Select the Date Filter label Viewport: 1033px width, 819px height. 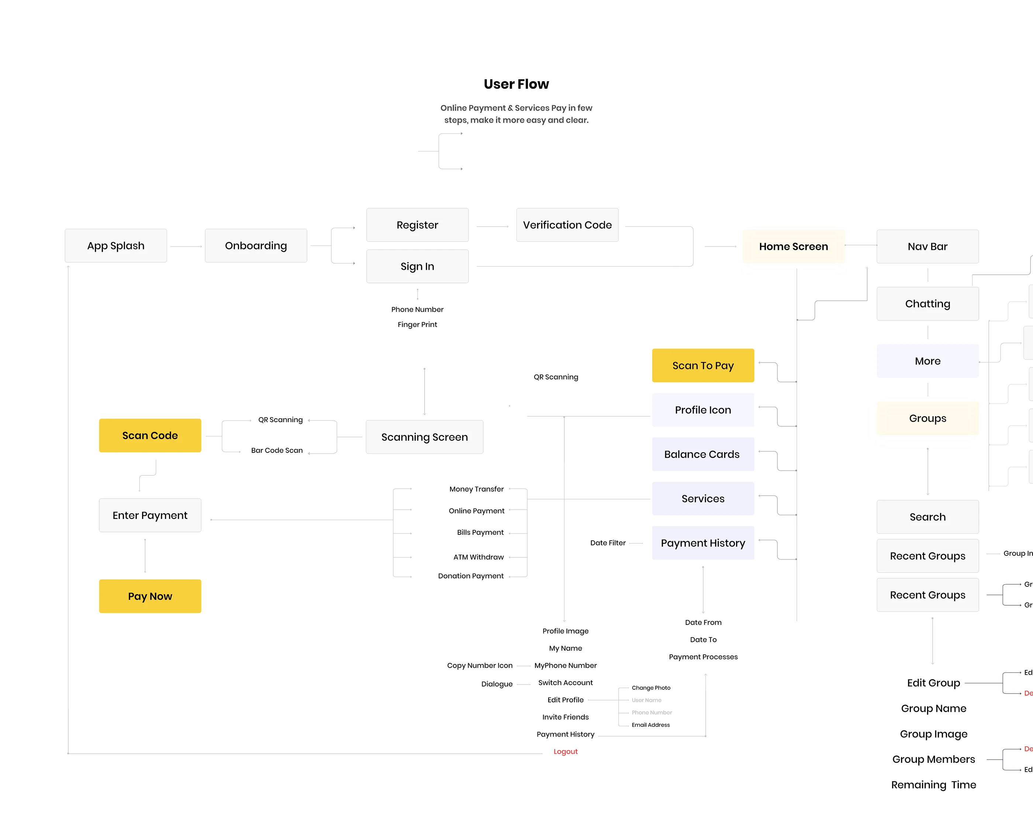click(x=608, y=543)
